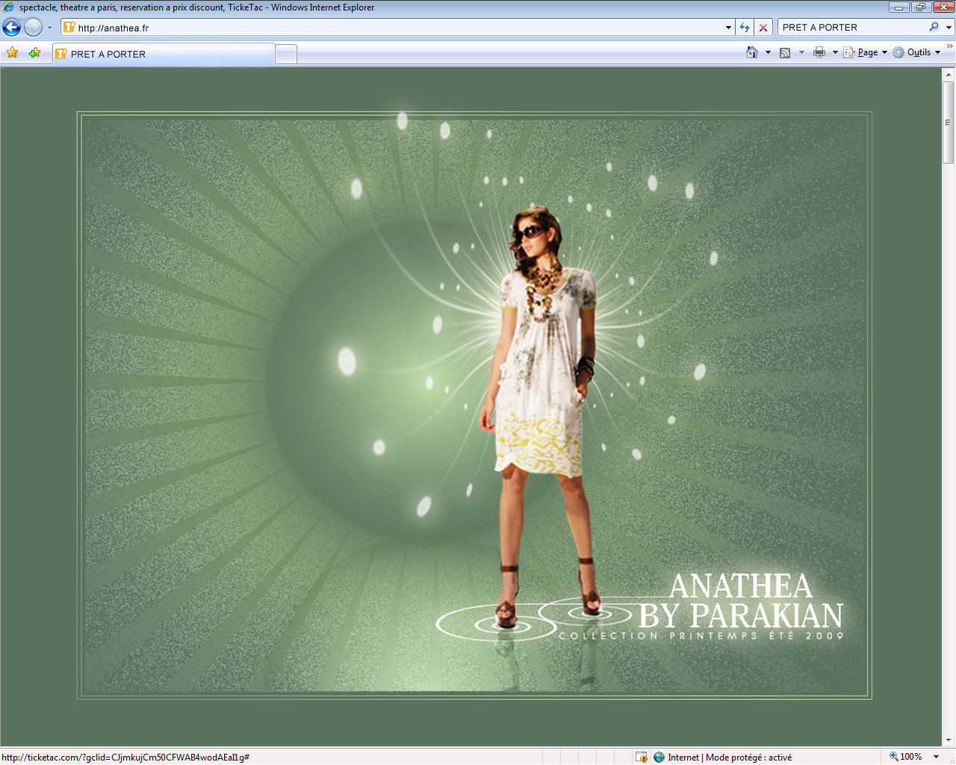Click the Forward navigation arrow
956x765 pixels.
[33, 28]
